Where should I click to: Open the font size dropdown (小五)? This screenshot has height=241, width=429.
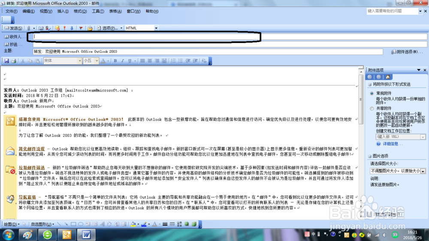pyautogui.click(x=97, y=61)
